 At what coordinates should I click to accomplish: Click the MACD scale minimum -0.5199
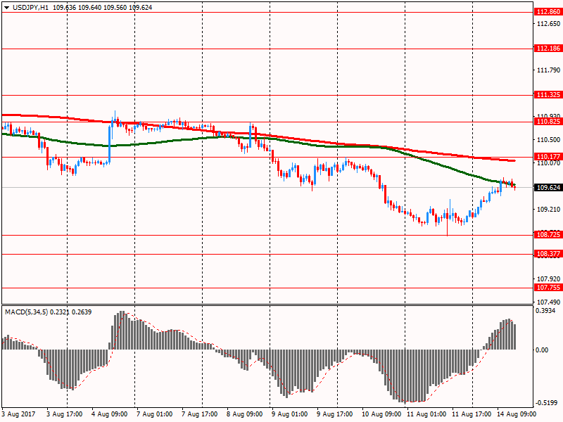pyautogui.click(x=547, y=403)
